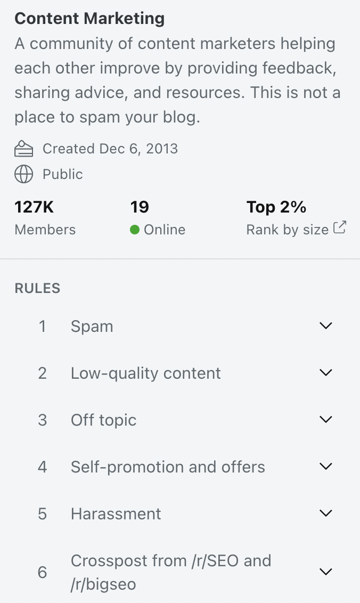Expand the Off topic rule
Viewport: 360px width, 603px height.
pyautogui.click(x=326, y=419)
